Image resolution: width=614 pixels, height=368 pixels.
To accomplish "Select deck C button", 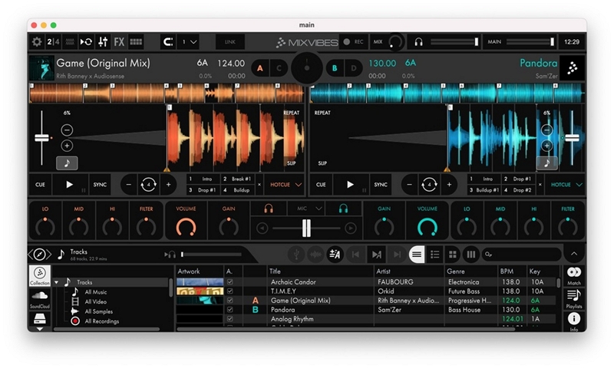I will pos(279,68).
